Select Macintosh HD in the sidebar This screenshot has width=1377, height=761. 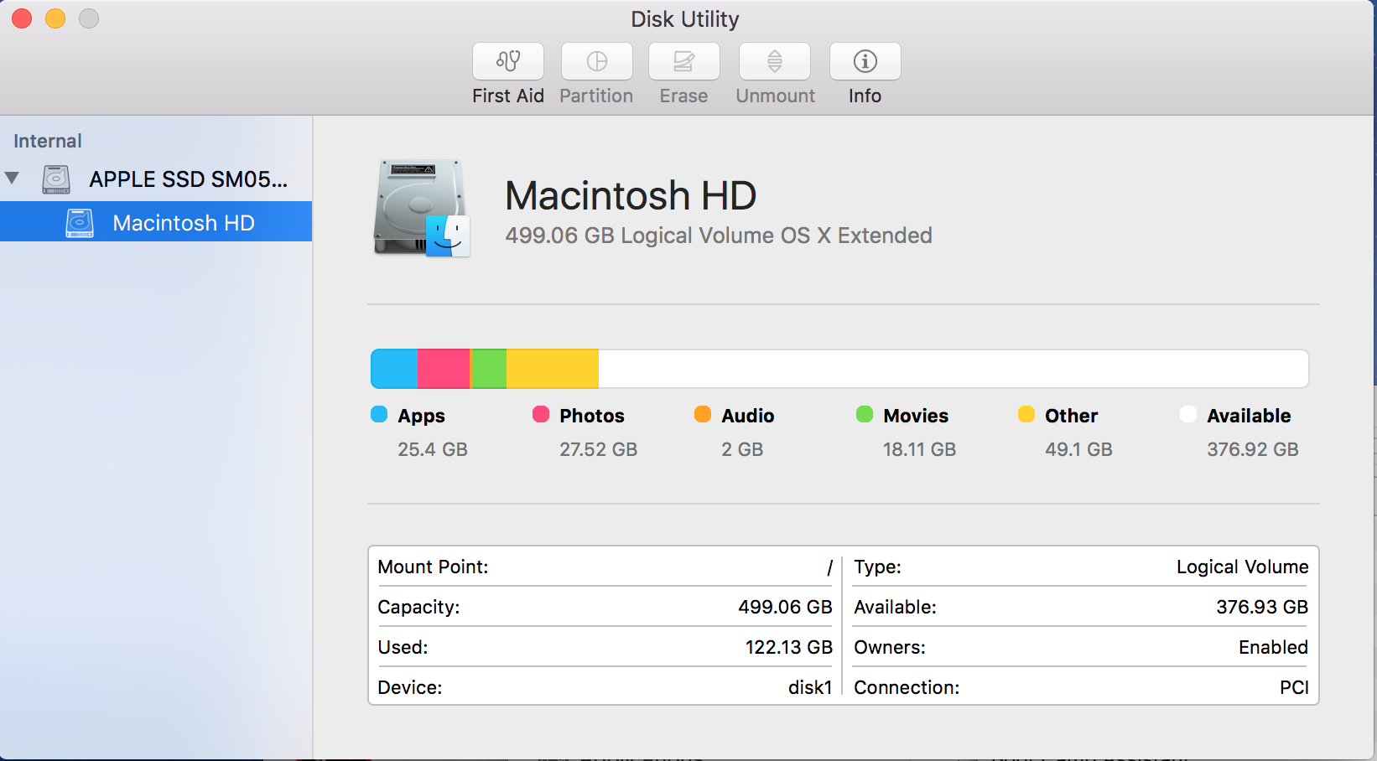point(156,222)
